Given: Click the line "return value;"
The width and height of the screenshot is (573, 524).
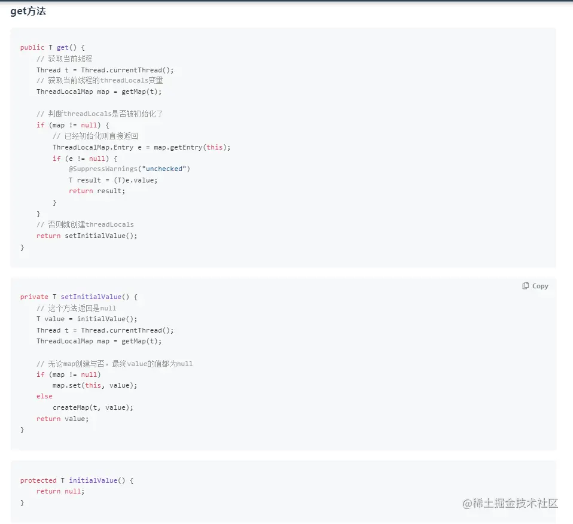Looking at the screenshot, I should [62, 419].
